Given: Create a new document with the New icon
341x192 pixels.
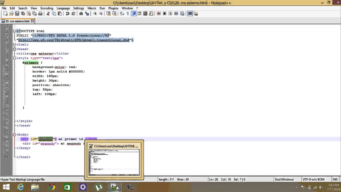Looking at the screenshot, I should click(x=6, y=14).
